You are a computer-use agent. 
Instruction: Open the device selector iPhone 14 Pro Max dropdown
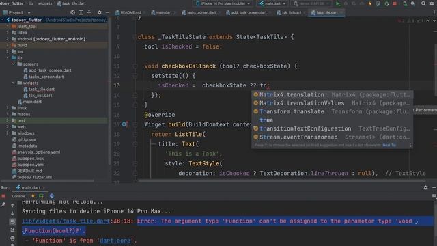(x=223, y=3)
